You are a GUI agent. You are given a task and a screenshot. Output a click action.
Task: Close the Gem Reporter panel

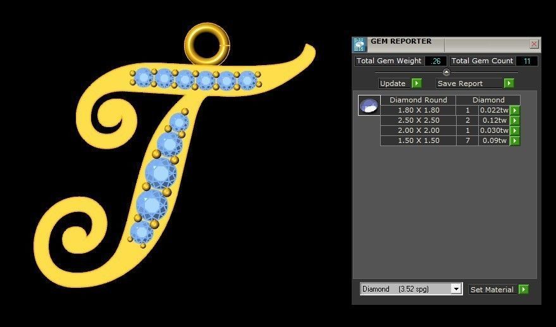click(x=534, y=44)
